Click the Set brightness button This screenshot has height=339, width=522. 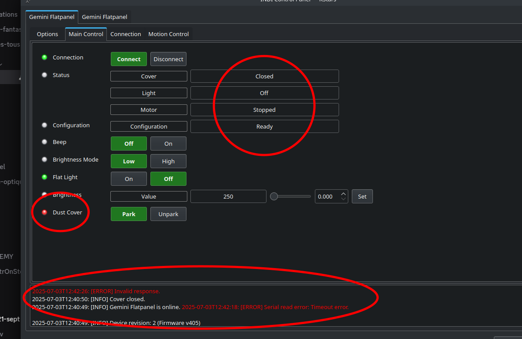pos(362,196)
